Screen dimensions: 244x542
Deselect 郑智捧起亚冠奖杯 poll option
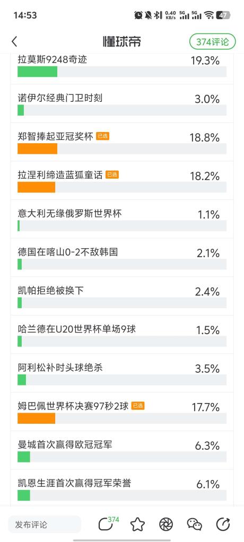[x=122, y=142]
